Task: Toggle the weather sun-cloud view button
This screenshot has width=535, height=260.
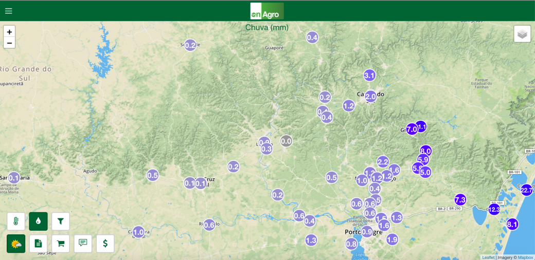Action: pos(16,244)
